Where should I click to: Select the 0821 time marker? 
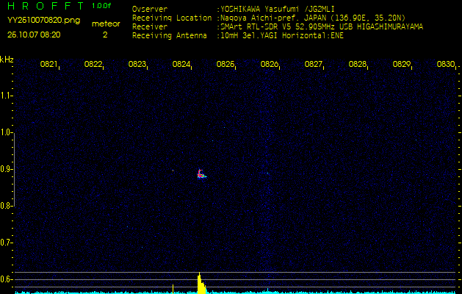click(x=48, y=65)
